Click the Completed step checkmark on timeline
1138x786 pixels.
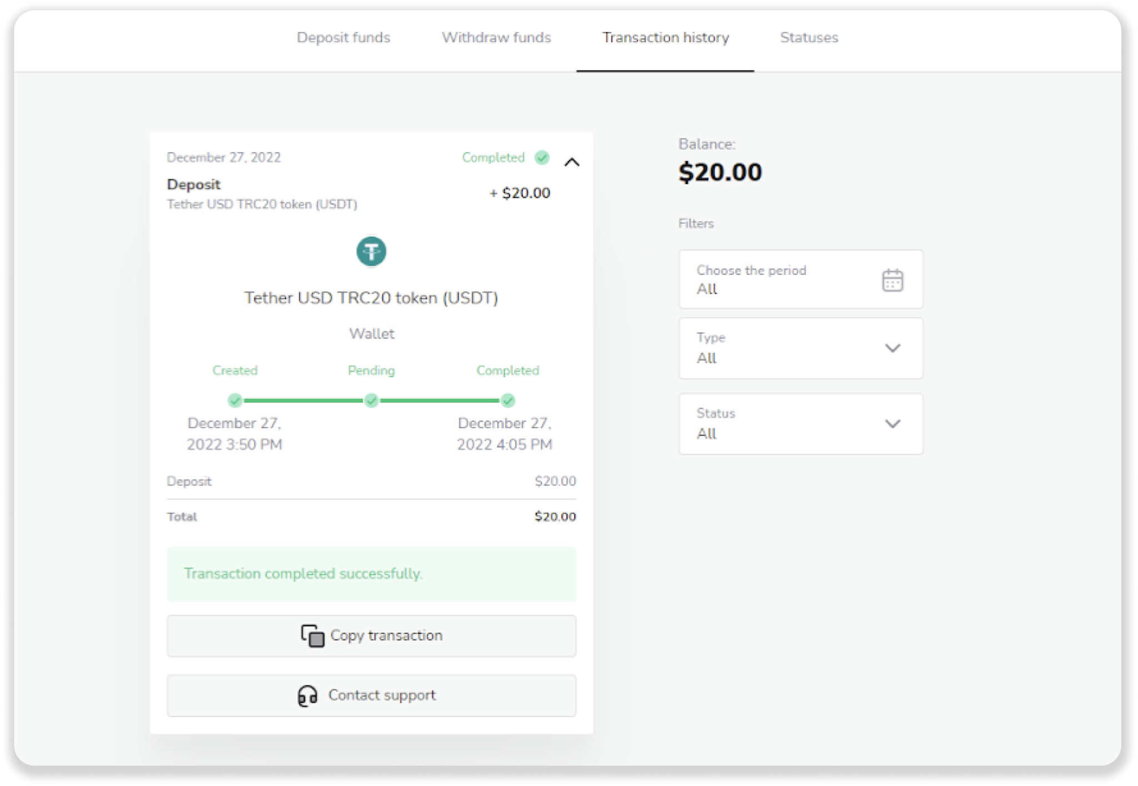[x=507, y=400]
